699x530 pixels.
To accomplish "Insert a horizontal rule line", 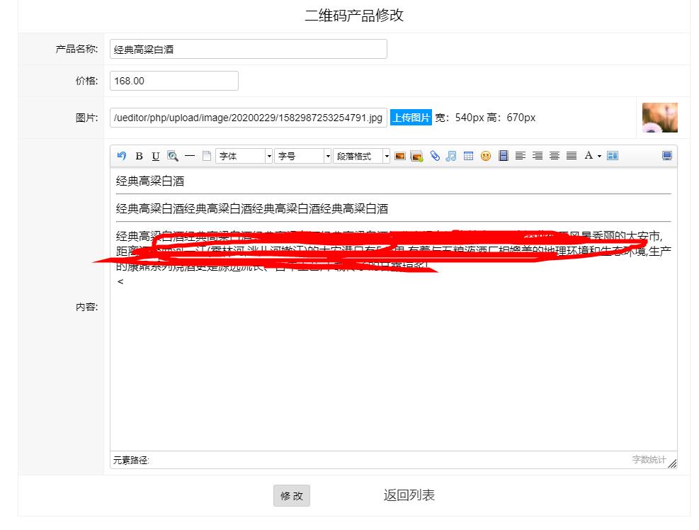I will click(x=190, y=156).
